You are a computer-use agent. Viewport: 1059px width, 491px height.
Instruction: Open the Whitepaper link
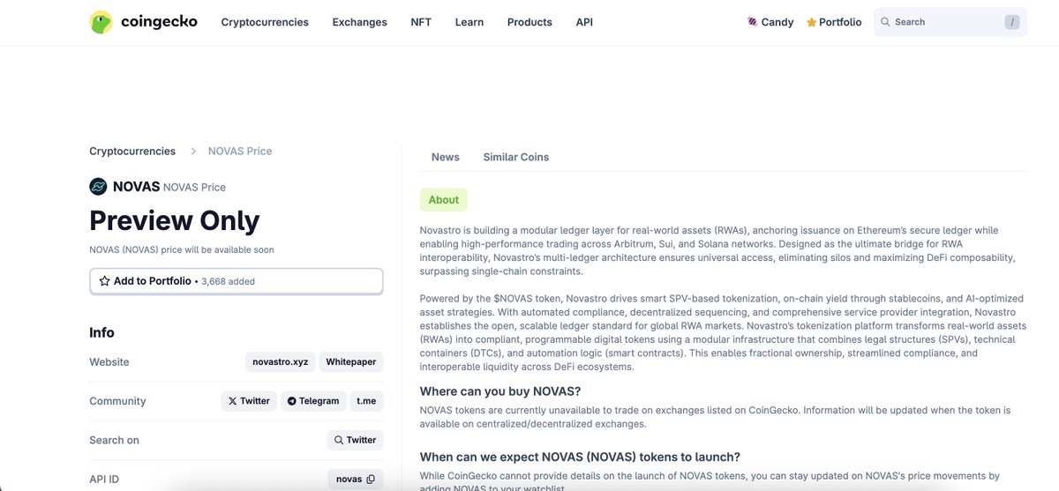tap(351, 362)
